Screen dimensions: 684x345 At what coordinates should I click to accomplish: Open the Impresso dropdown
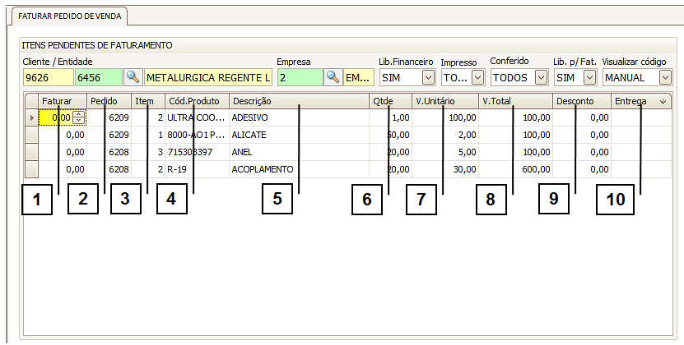477,77
